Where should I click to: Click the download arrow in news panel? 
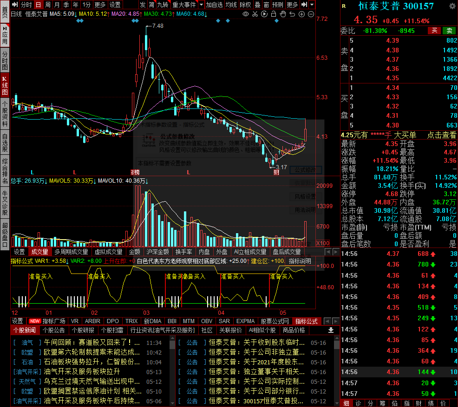[331, 330]
